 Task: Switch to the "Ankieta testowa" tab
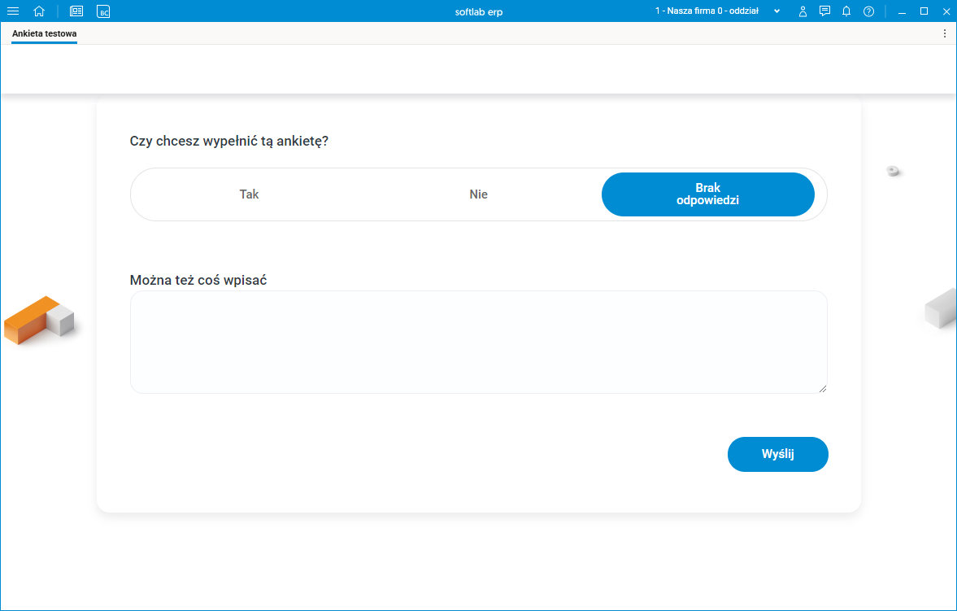coord(45,33)
